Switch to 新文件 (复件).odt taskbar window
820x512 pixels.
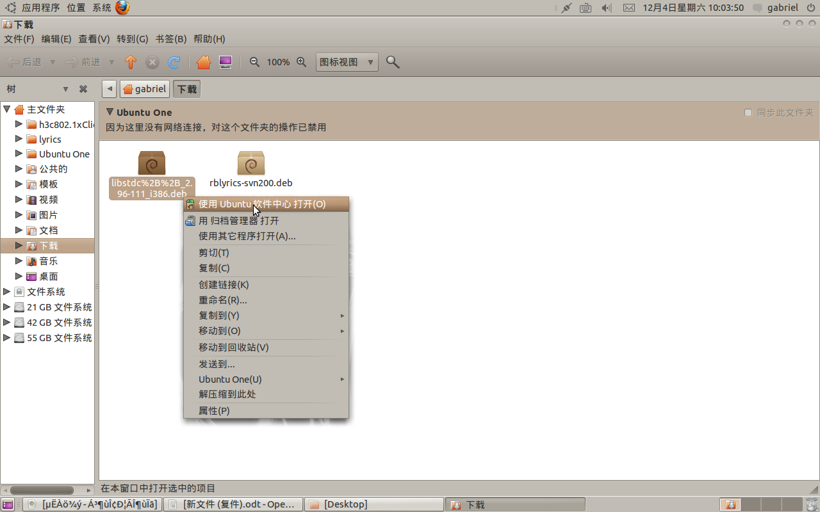tap(233, 505)
